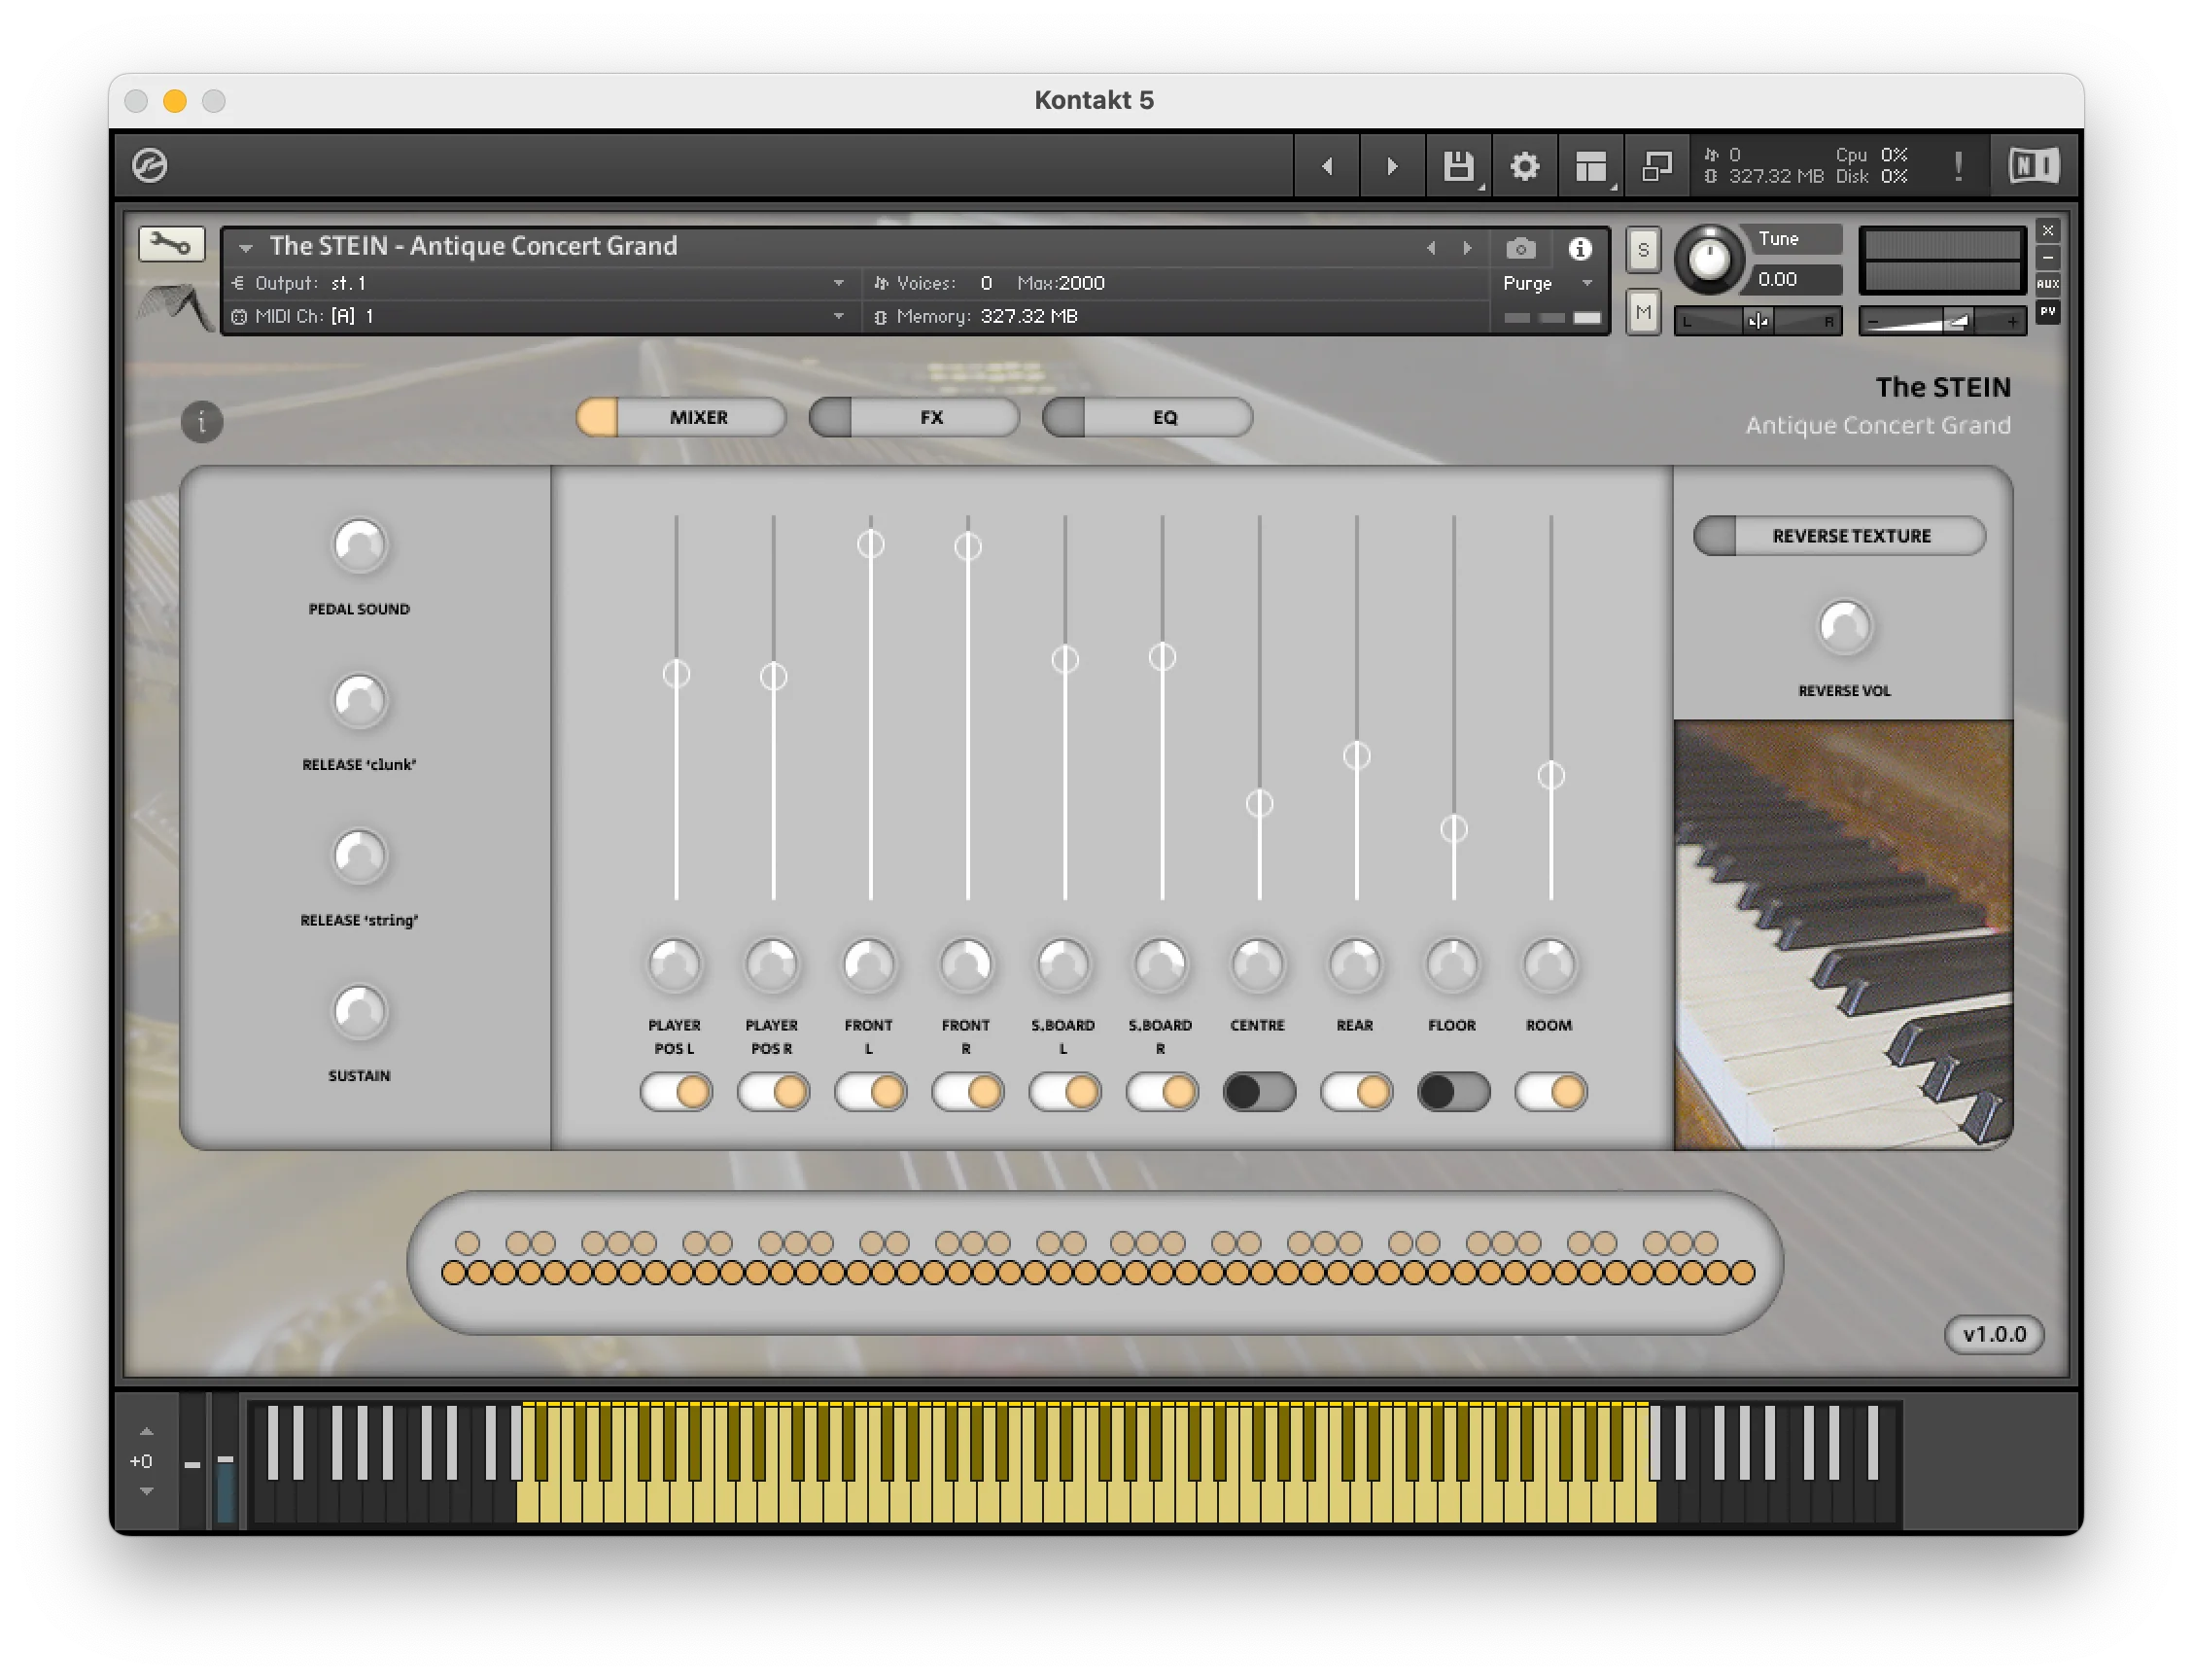Click the PEDAL SOUND knob
Screen dimensions: 2193x1680
359,545
